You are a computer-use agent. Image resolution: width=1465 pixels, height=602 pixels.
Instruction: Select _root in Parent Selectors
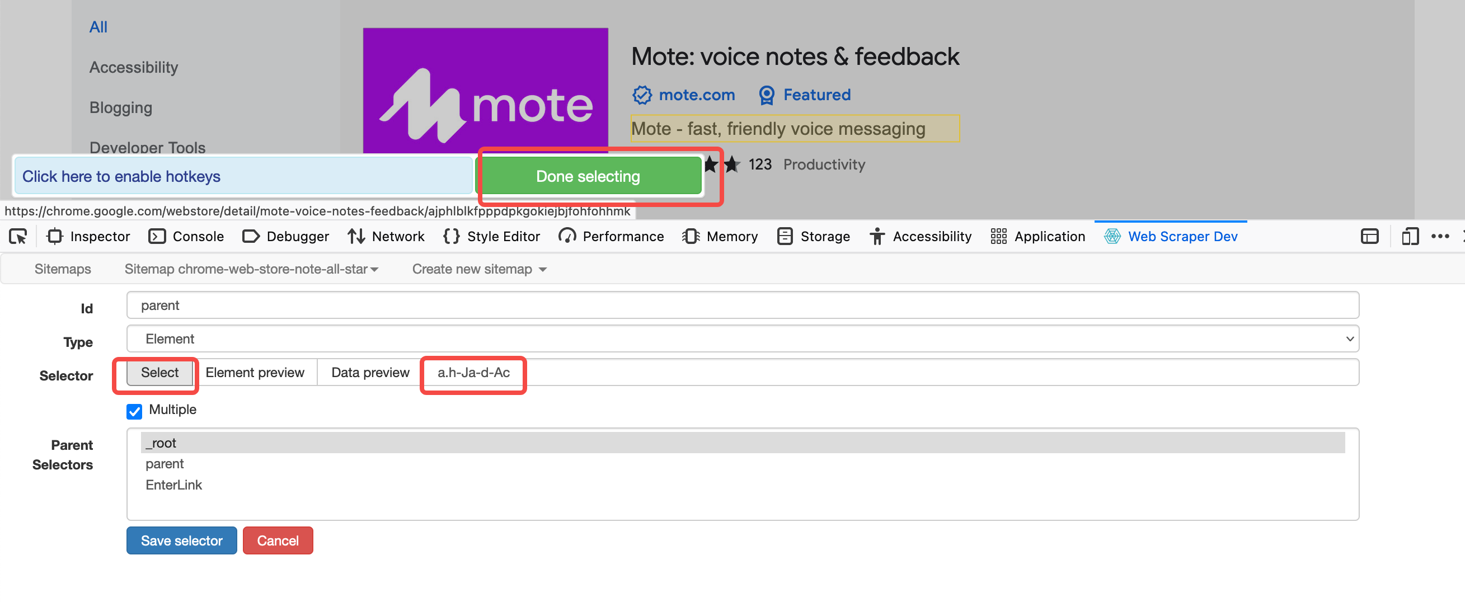[x=742, y=443]
